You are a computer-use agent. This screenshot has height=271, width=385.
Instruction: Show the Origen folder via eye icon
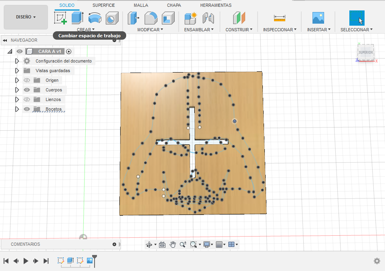point(27,80)
